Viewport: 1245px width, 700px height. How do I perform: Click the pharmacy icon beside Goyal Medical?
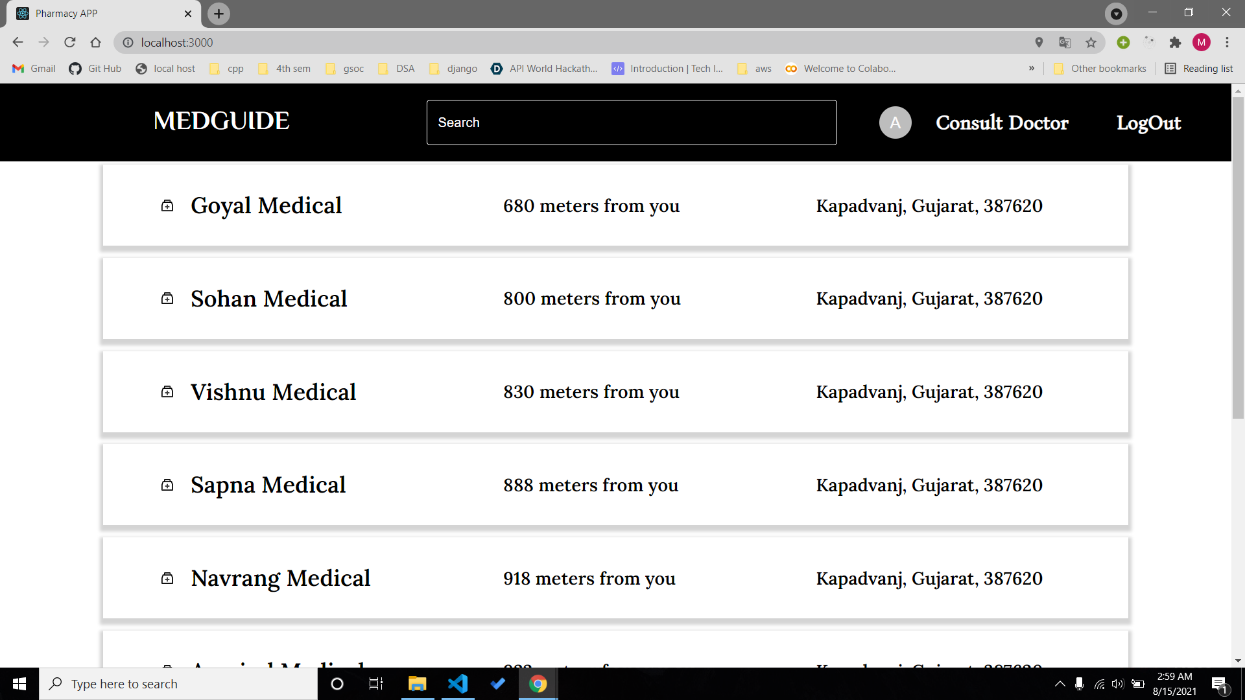[x=167, y=205]
